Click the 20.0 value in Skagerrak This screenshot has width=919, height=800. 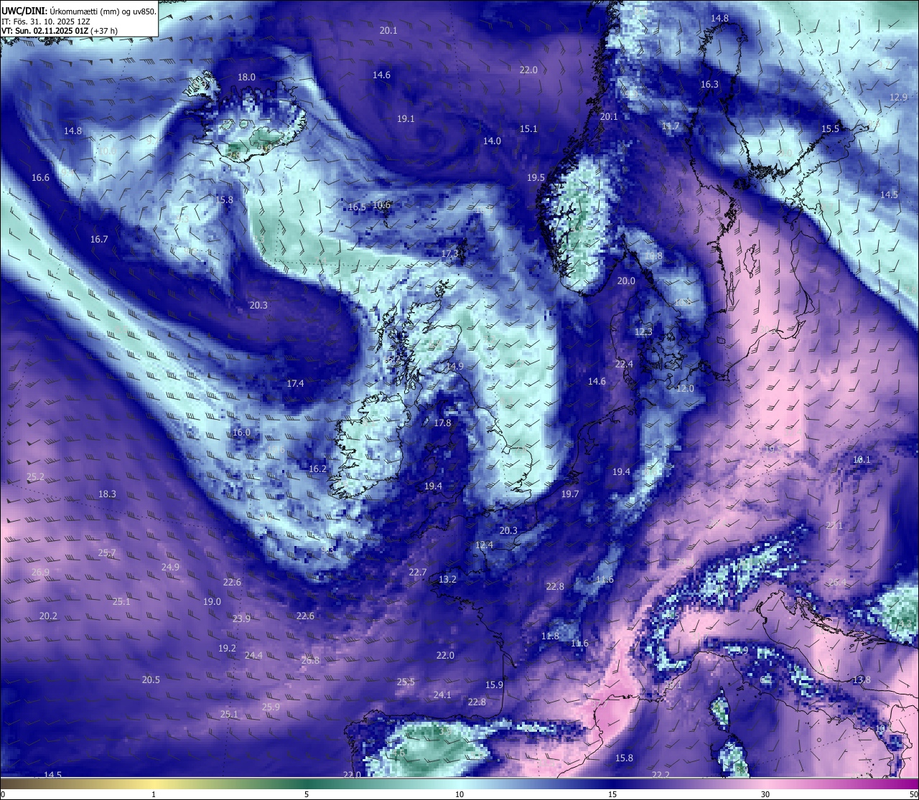click(x=626, y=281)
